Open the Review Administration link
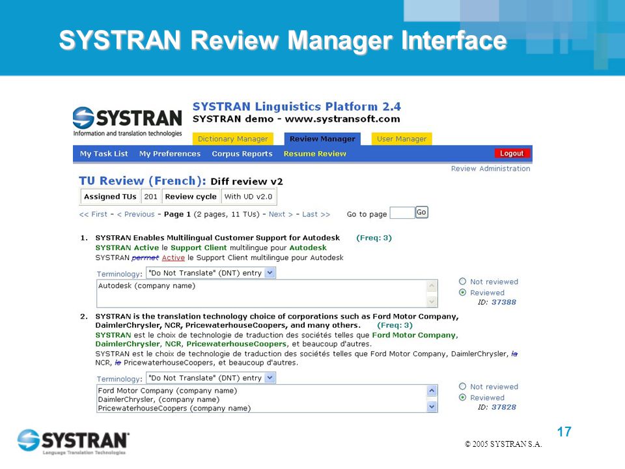The image size is (625, 469). click(x=490, y=168)
